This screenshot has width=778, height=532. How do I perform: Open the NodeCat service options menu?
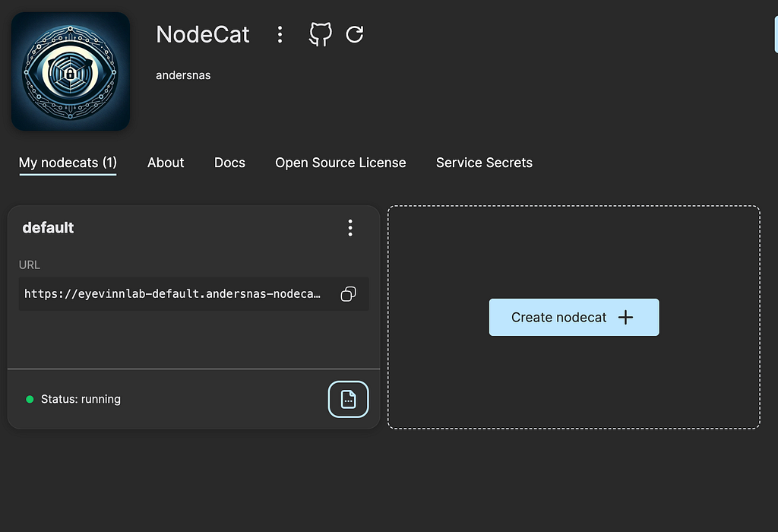(x=280, y=34)
